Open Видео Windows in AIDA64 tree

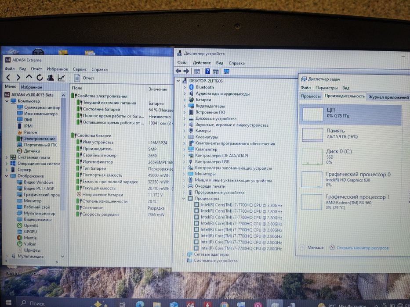[35, 182]
